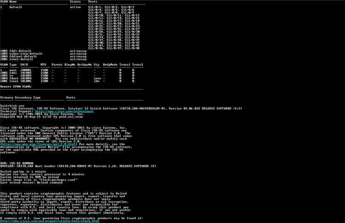Click the 'System image file is' line
This screenshot has width=345, height=223.
click(x=39, y=180)
